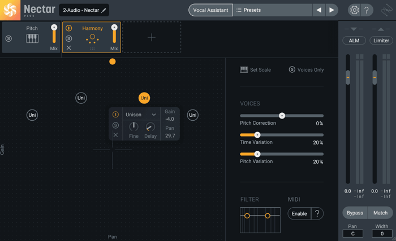Add a new module with plus slot

[x=152, y=37]
